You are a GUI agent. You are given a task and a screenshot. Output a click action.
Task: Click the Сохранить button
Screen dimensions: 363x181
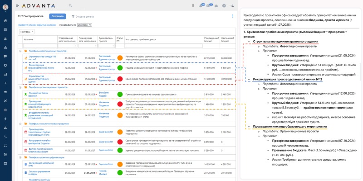[57, 16]
